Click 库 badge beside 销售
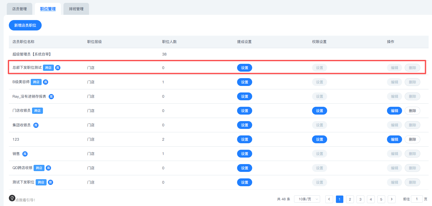432x206 pixels. [x=25, y=154]
